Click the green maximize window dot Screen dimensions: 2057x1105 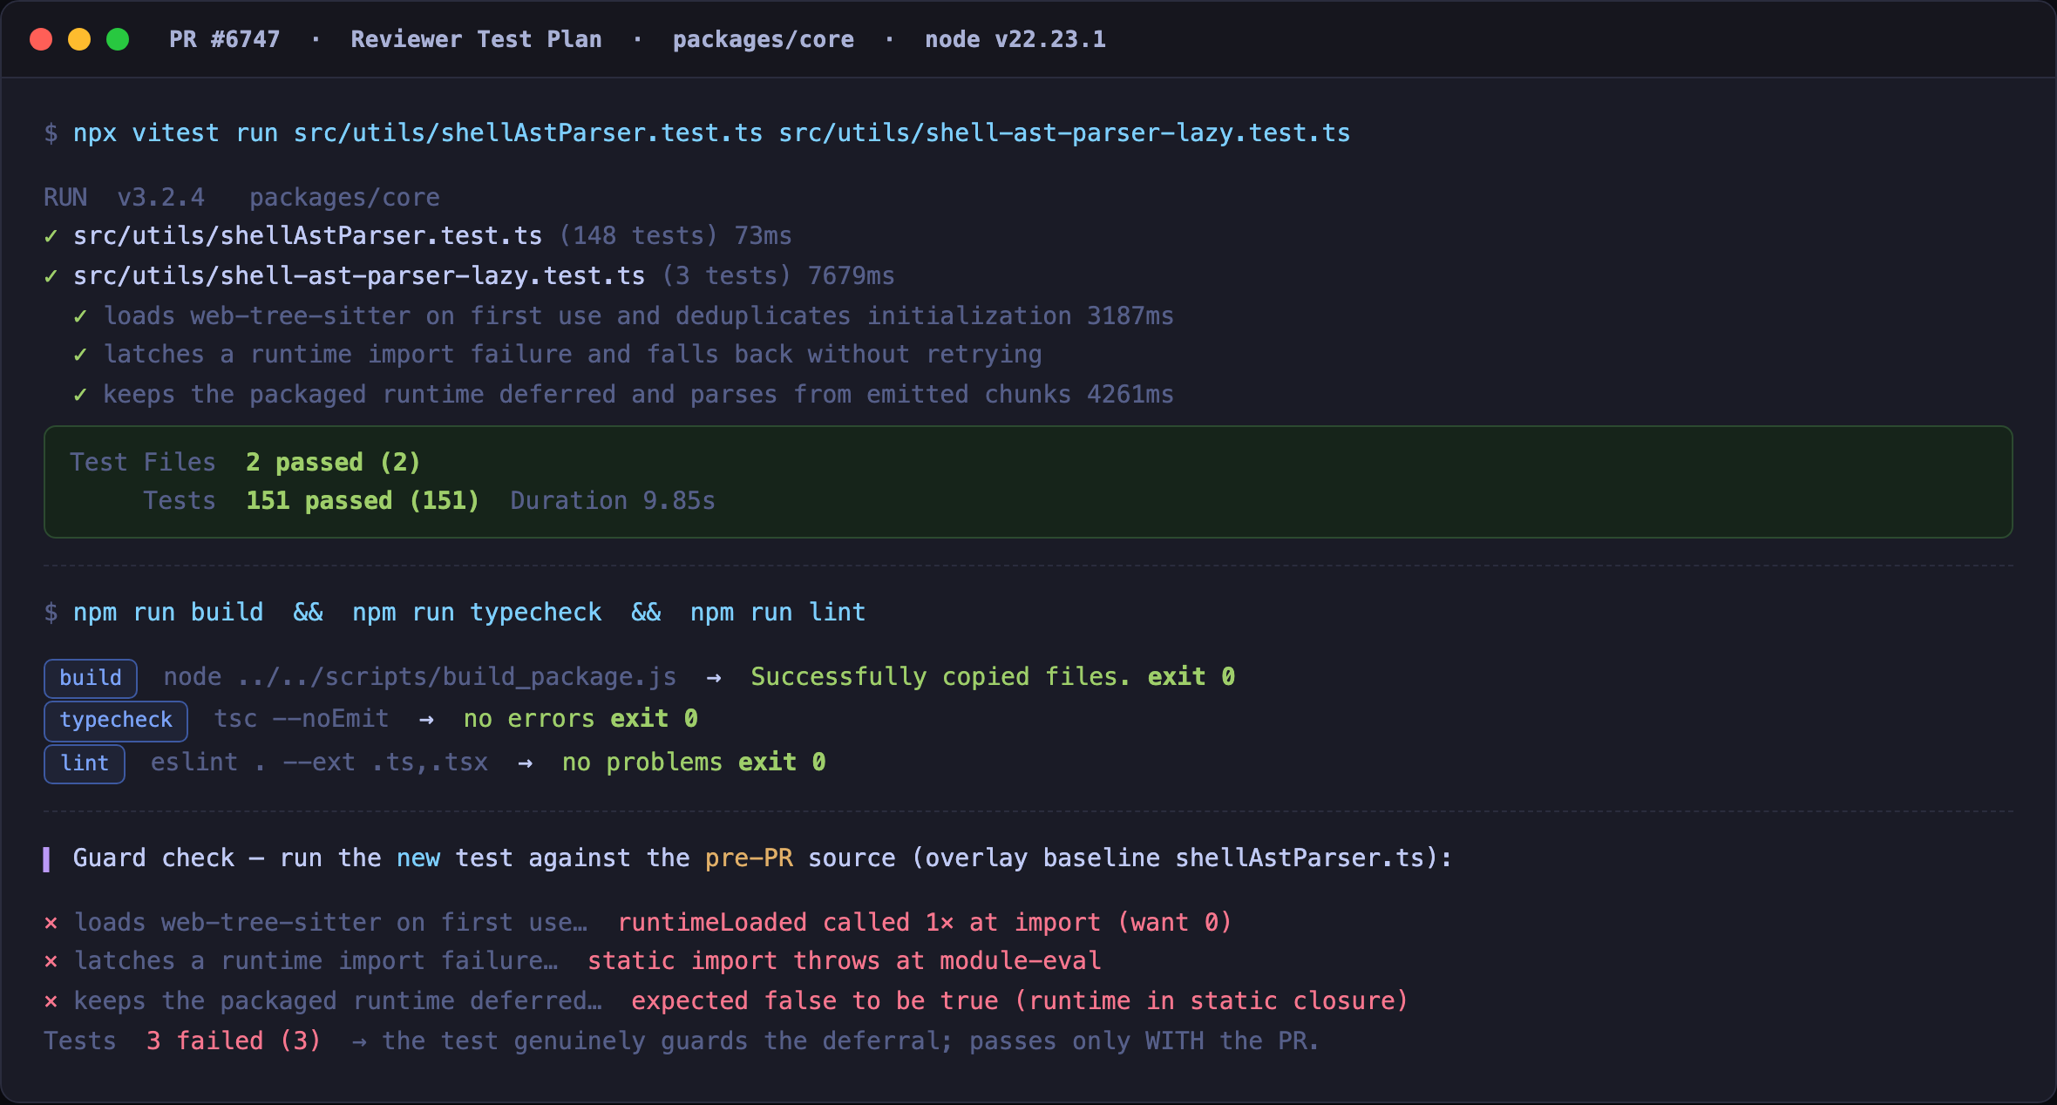tap(118, 39)
